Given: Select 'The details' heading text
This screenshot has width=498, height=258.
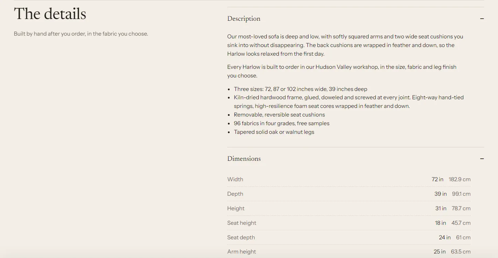Looking at the screenshot, I should point(50,14).
